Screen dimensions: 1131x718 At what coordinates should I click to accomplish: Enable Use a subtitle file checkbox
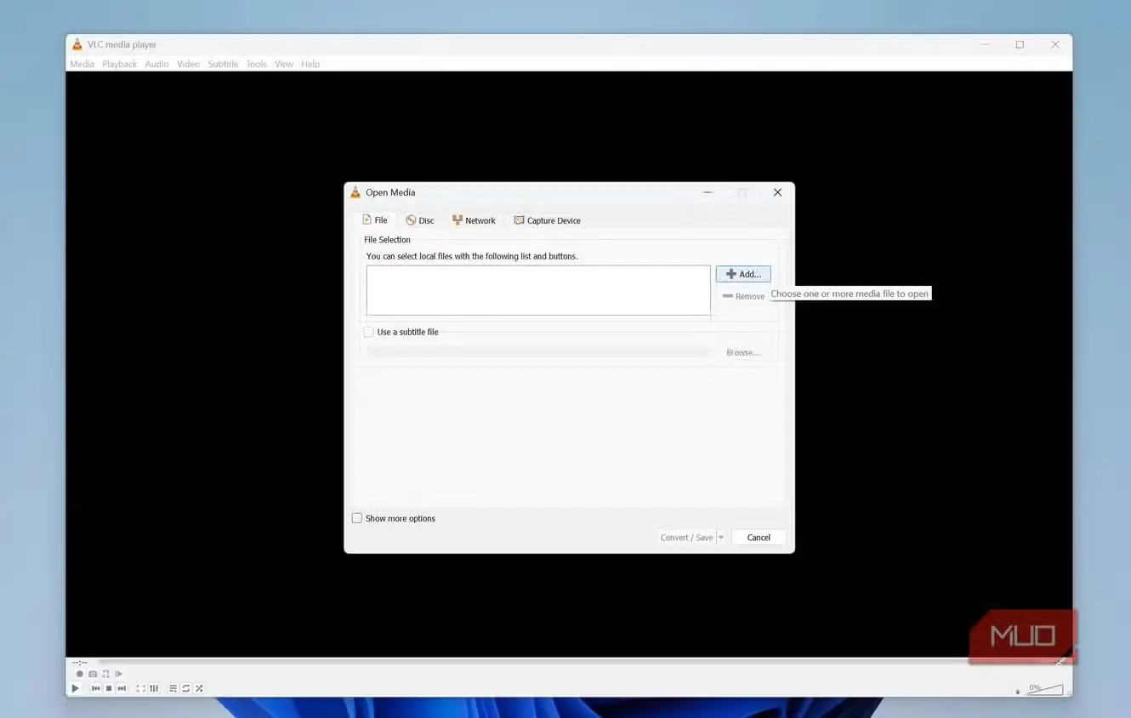pos(368,332)
